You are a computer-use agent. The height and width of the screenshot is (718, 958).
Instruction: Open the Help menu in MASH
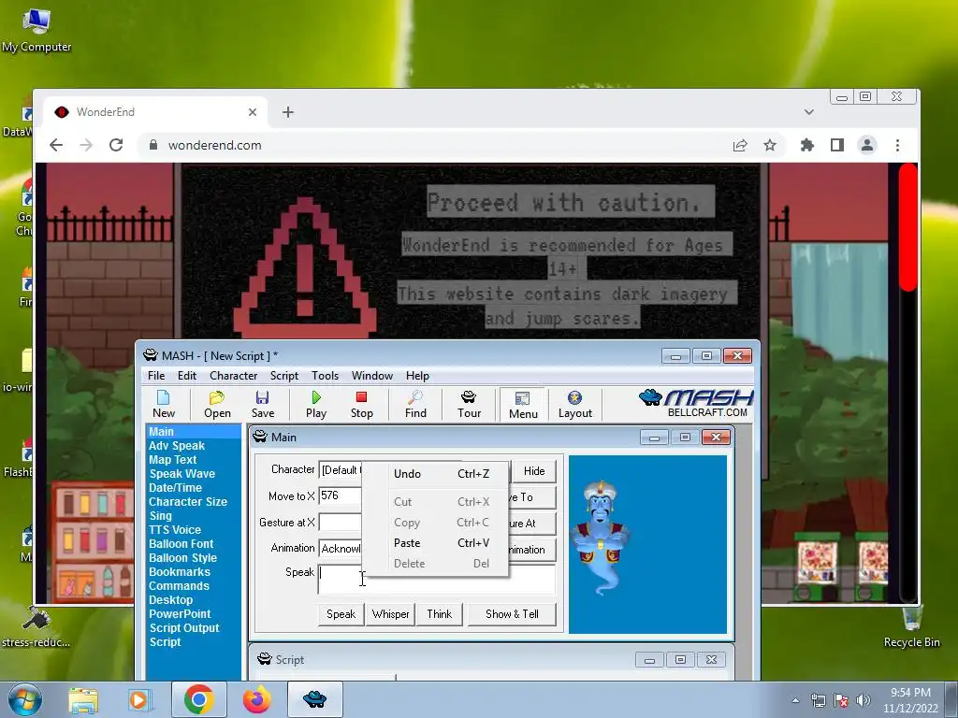click(x=417, y=376)
